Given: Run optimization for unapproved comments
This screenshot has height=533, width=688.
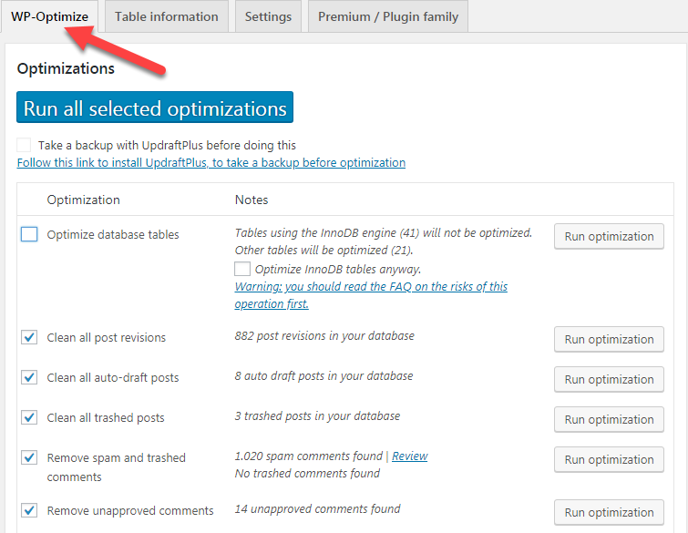Looking at the screenshot, I should tap(609, 513).
